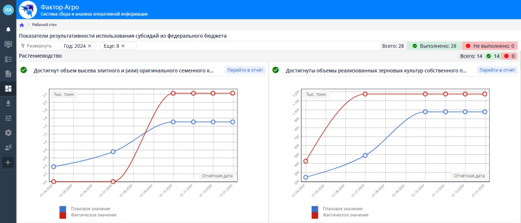Click Фактическое значение legend label, right chart

click(345, 215)
